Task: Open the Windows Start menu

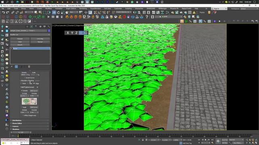Action: click(x=2, y=2)
